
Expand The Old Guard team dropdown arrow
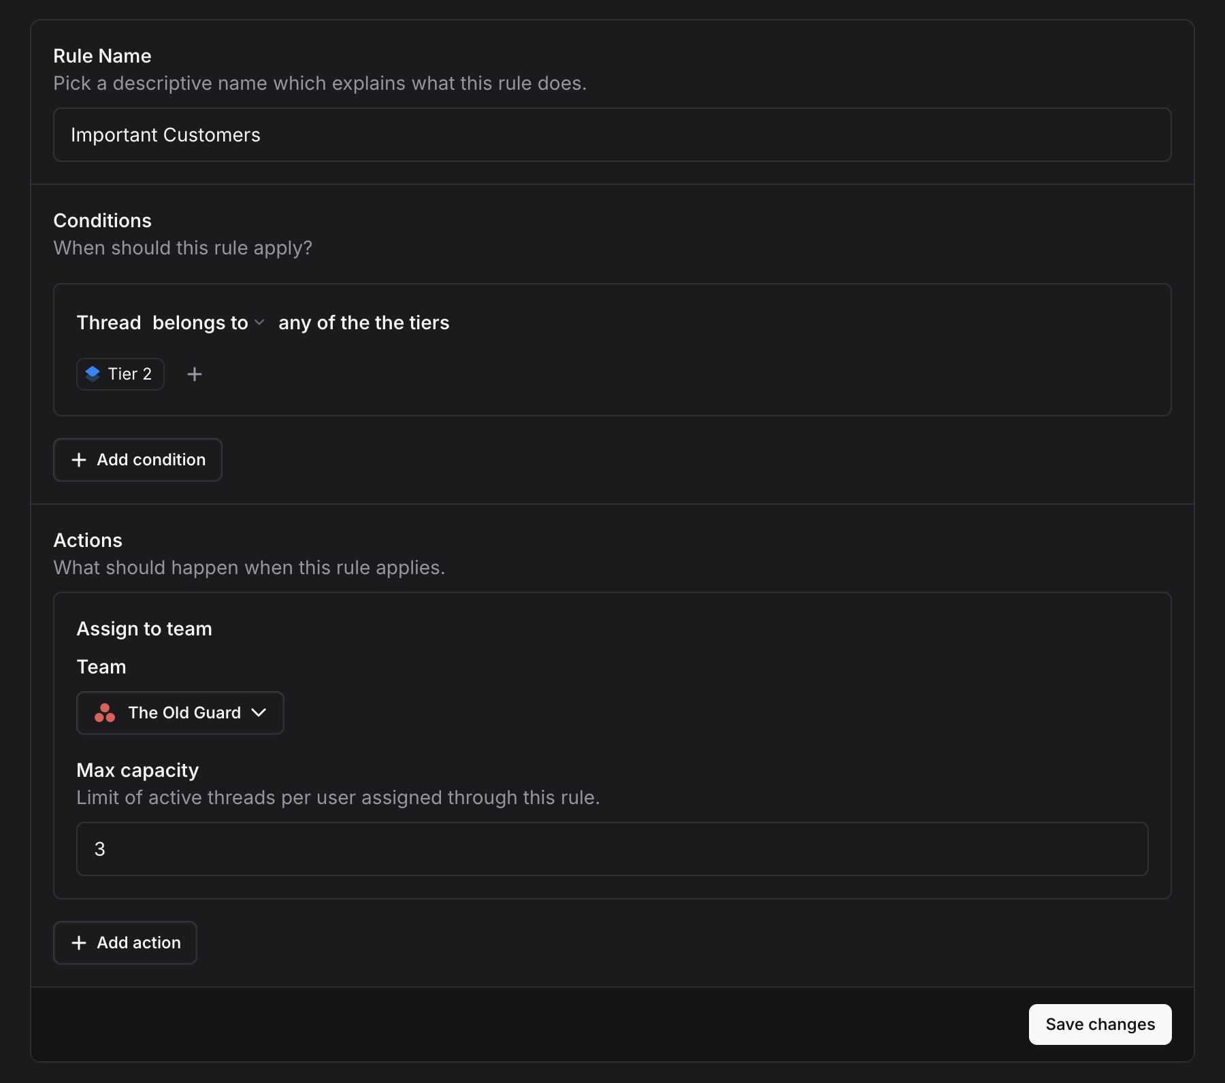(x=259, y=713)
